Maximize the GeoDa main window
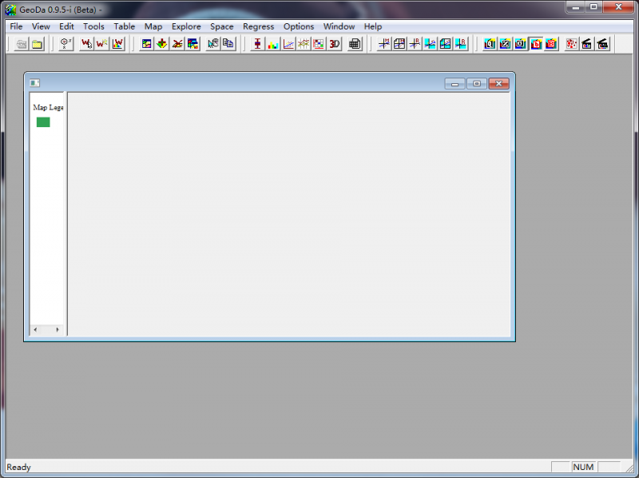The height and width of the screenshot is (478, 639). (593, 7)
